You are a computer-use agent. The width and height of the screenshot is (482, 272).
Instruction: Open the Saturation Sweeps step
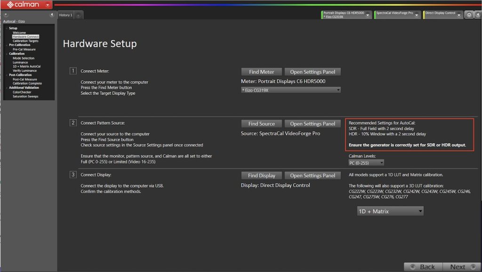pos(25,96)
